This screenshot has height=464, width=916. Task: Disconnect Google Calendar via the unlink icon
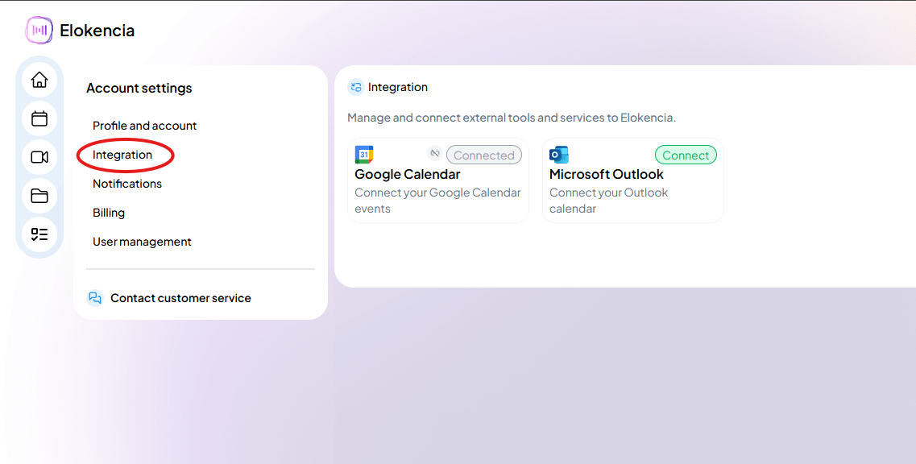(434, 152)
